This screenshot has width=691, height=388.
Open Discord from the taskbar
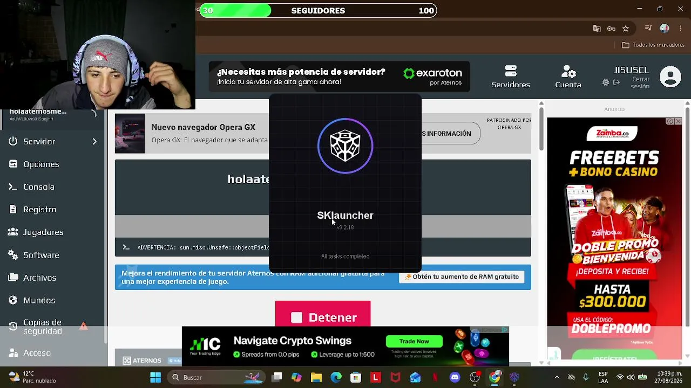[455, 377]
